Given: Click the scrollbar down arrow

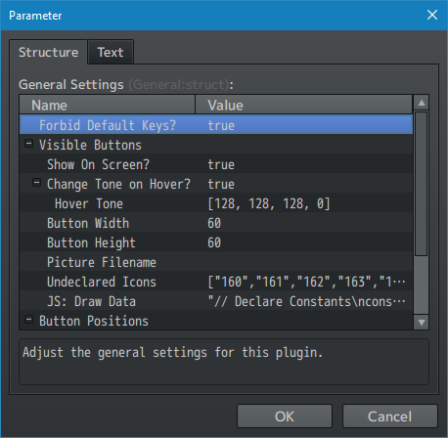Looking at the screenshot, I should click(x=422, y=323).
